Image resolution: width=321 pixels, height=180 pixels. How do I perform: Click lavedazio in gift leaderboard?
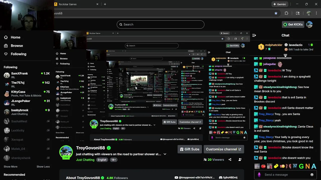tap(296, 45)
